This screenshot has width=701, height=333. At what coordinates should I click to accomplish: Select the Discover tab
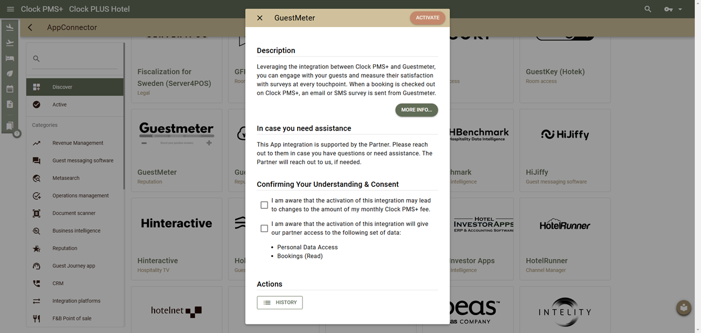click(x=75, y=87)
